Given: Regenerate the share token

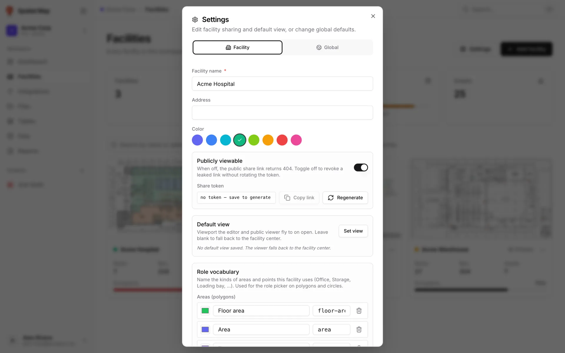Looking at the screenshot, I should point(345,198).
